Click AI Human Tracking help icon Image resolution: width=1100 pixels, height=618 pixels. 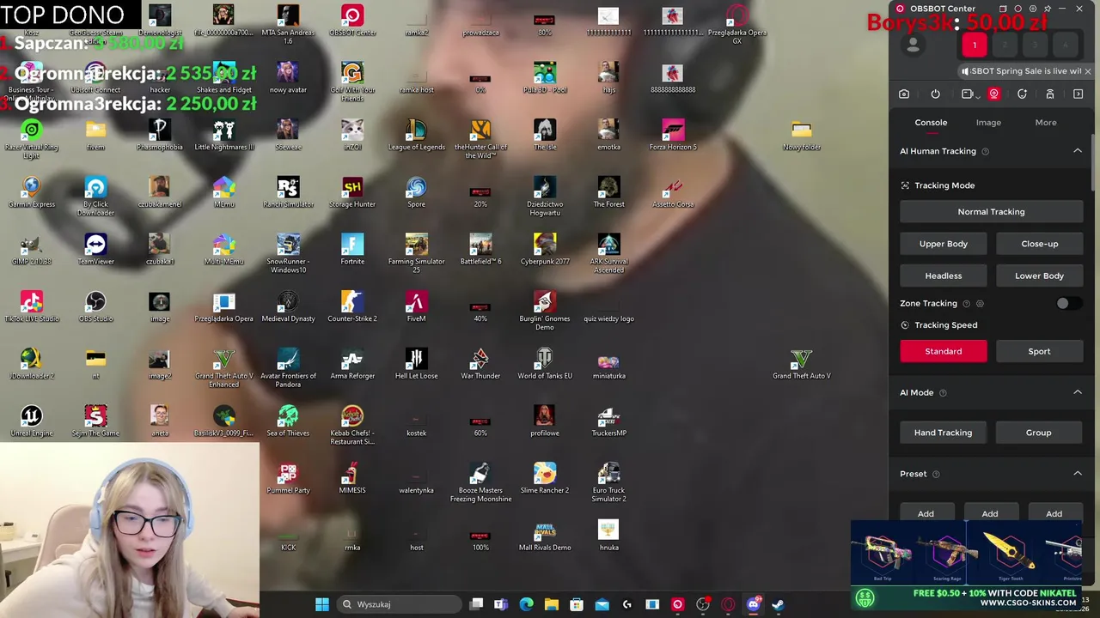coord(985,152)
